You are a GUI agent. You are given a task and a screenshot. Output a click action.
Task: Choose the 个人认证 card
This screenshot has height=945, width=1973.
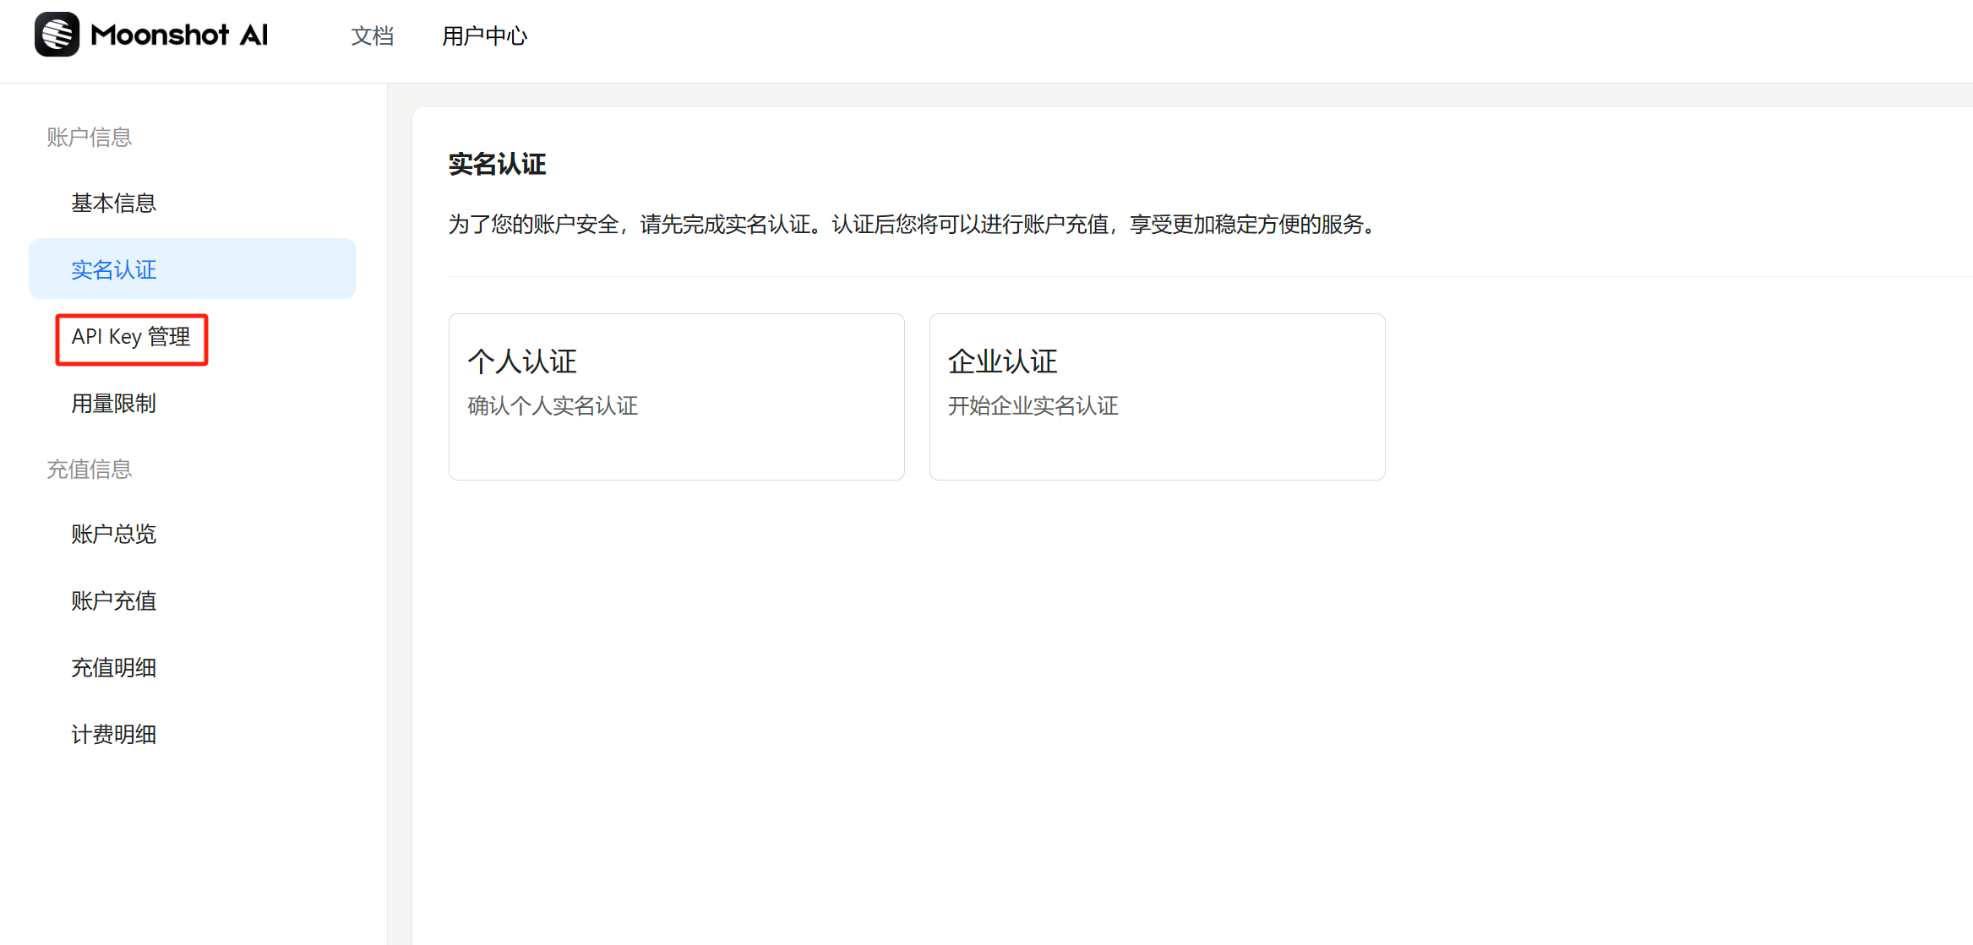[676, 396]
